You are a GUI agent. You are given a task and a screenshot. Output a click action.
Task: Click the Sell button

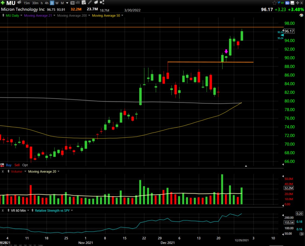click(x=17, y=165)
